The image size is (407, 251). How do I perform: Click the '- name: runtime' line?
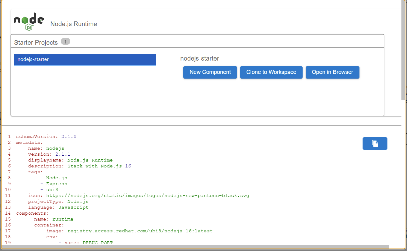tap(51, 219)
